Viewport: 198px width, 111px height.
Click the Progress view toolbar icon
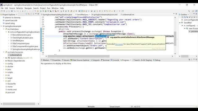pyautogui.click(x=189, y=60)
